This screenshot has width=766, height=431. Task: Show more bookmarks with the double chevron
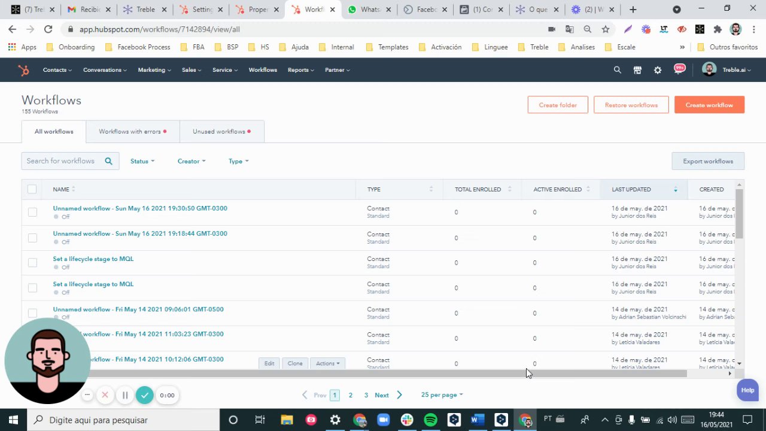[x=682, y=47]
